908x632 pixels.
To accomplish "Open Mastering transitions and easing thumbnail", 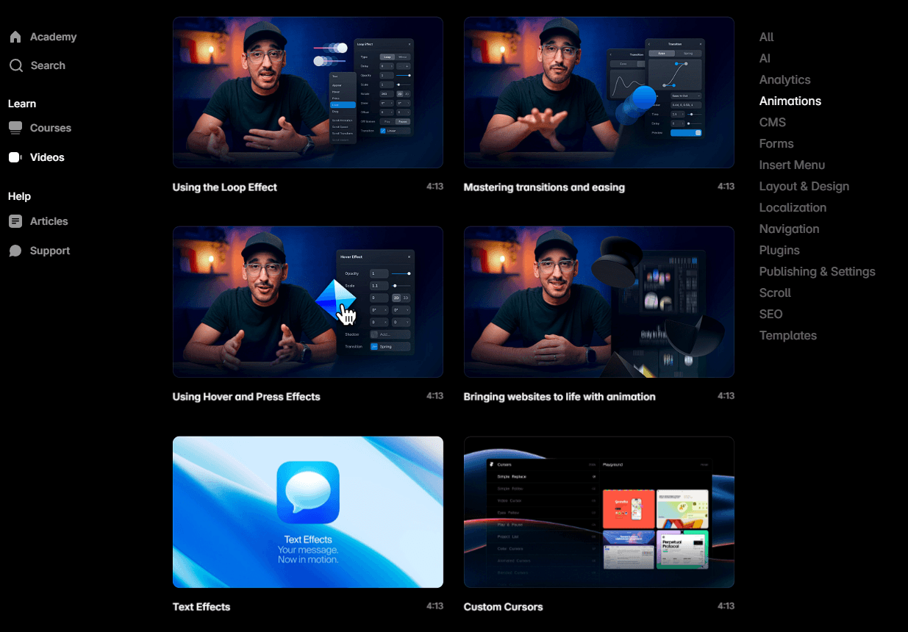I will [599, 93].
